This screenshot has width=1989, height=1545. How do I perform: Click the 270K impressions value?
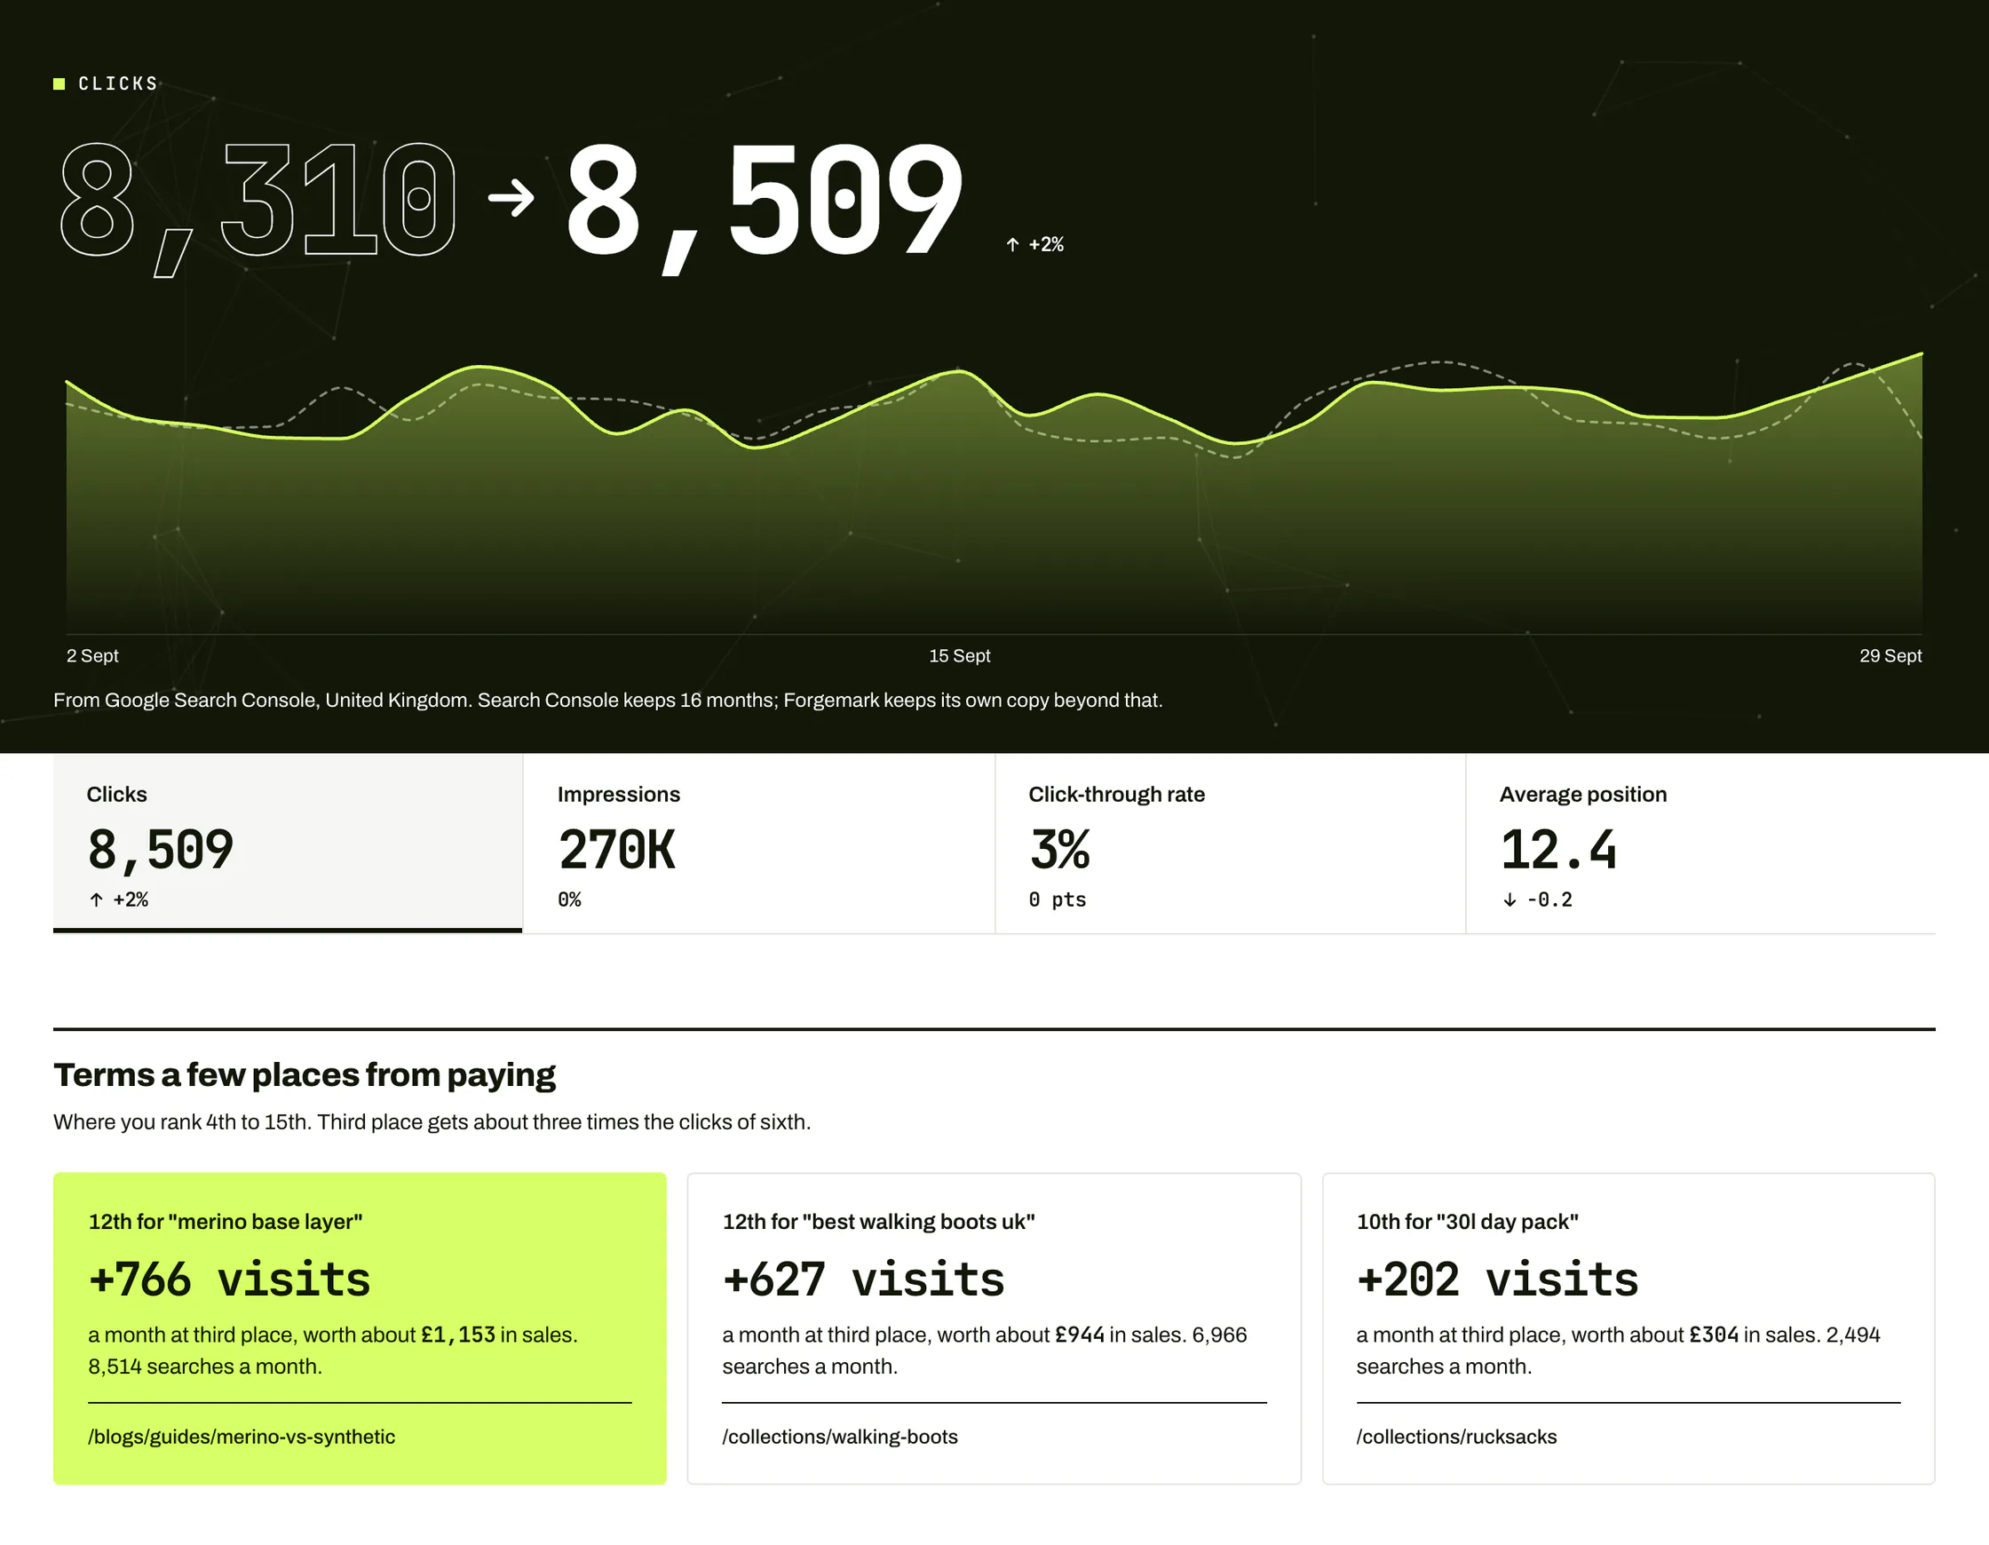(616, 850)
